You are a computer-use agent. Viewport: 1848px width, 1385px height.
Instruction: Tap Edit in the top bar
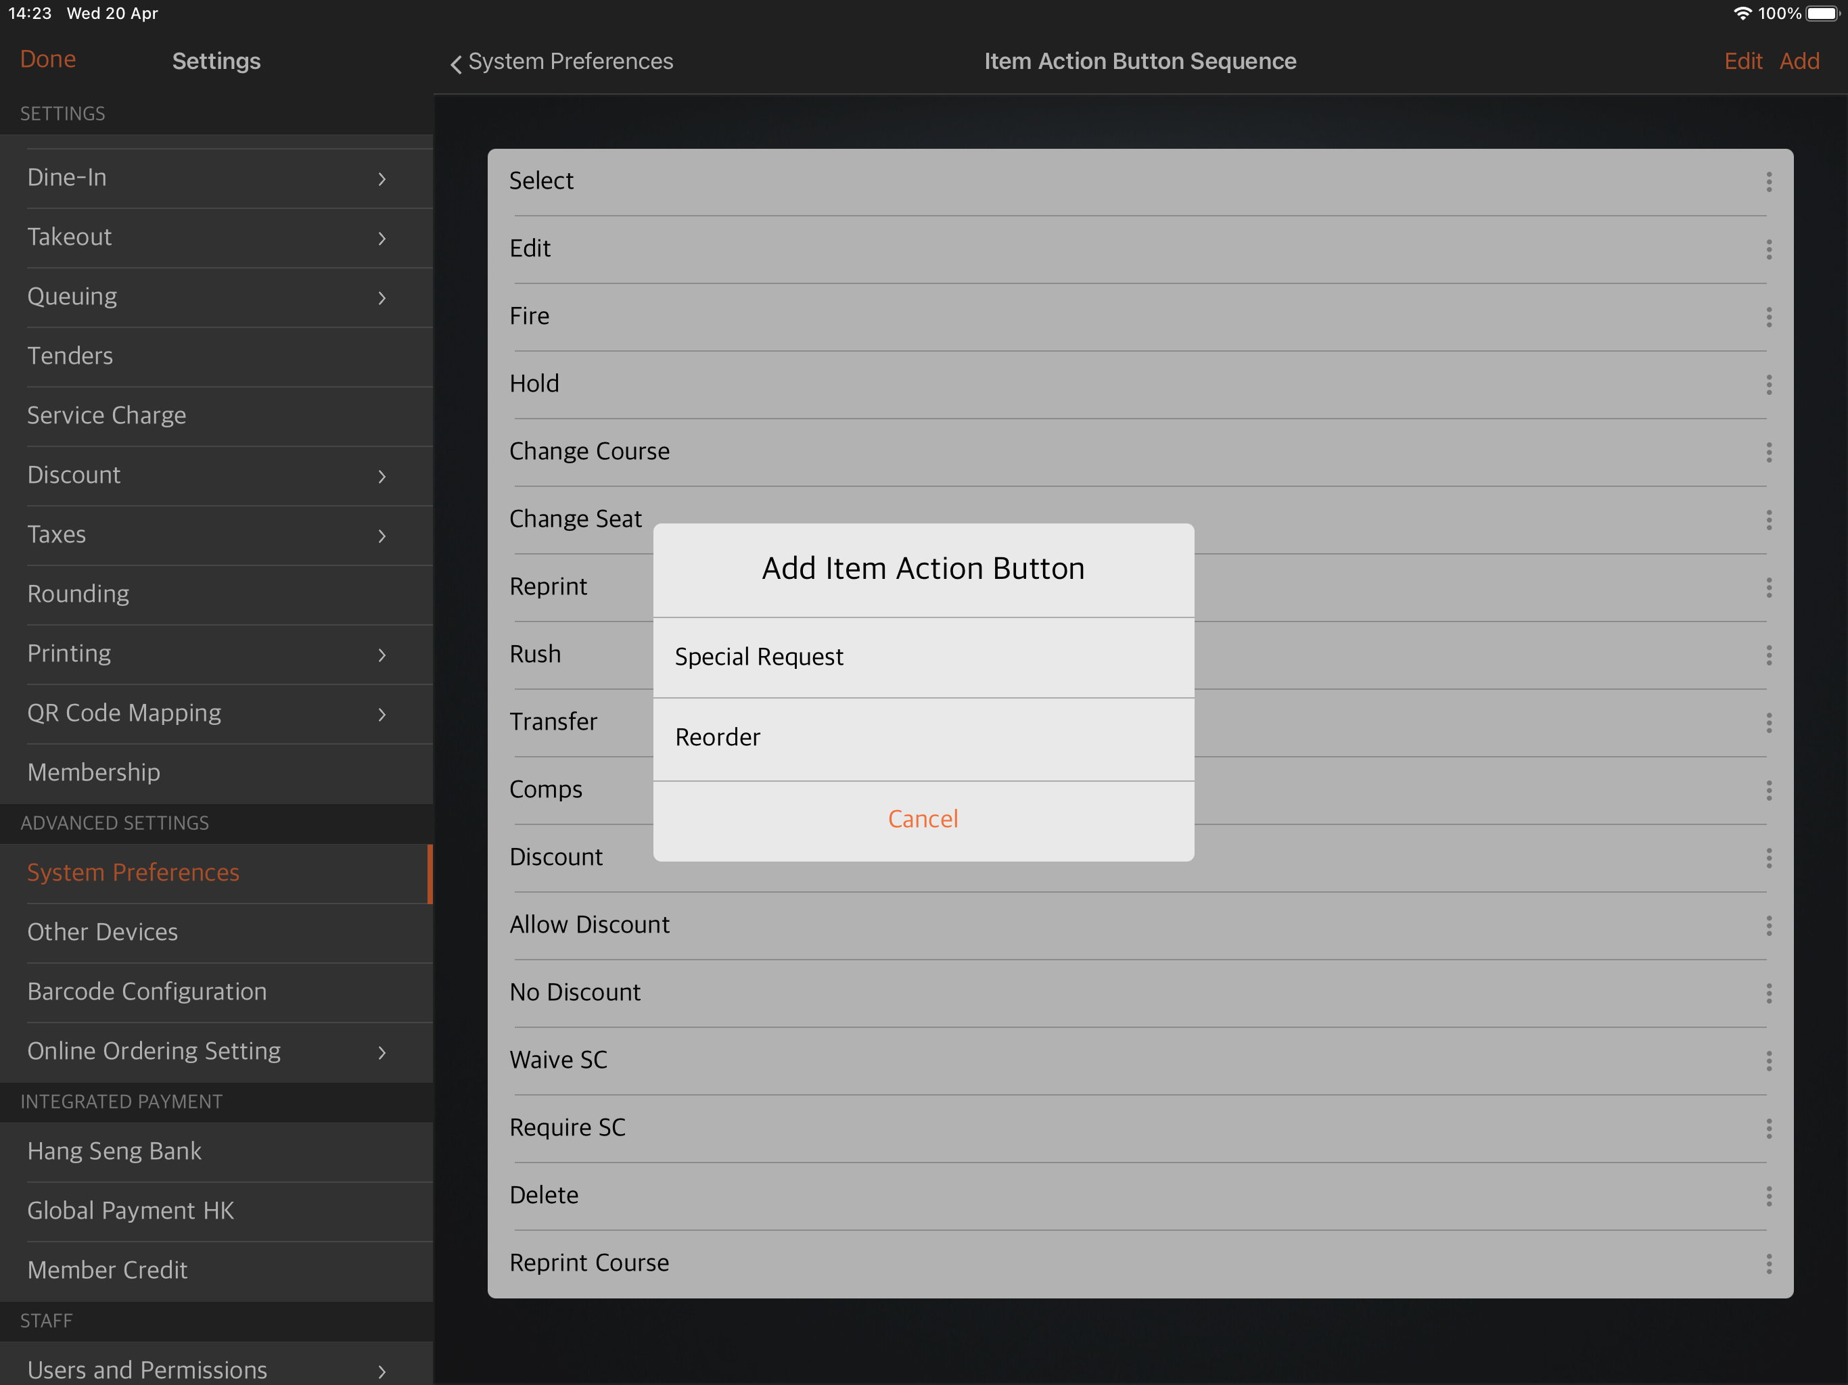tap(1742, 61)
